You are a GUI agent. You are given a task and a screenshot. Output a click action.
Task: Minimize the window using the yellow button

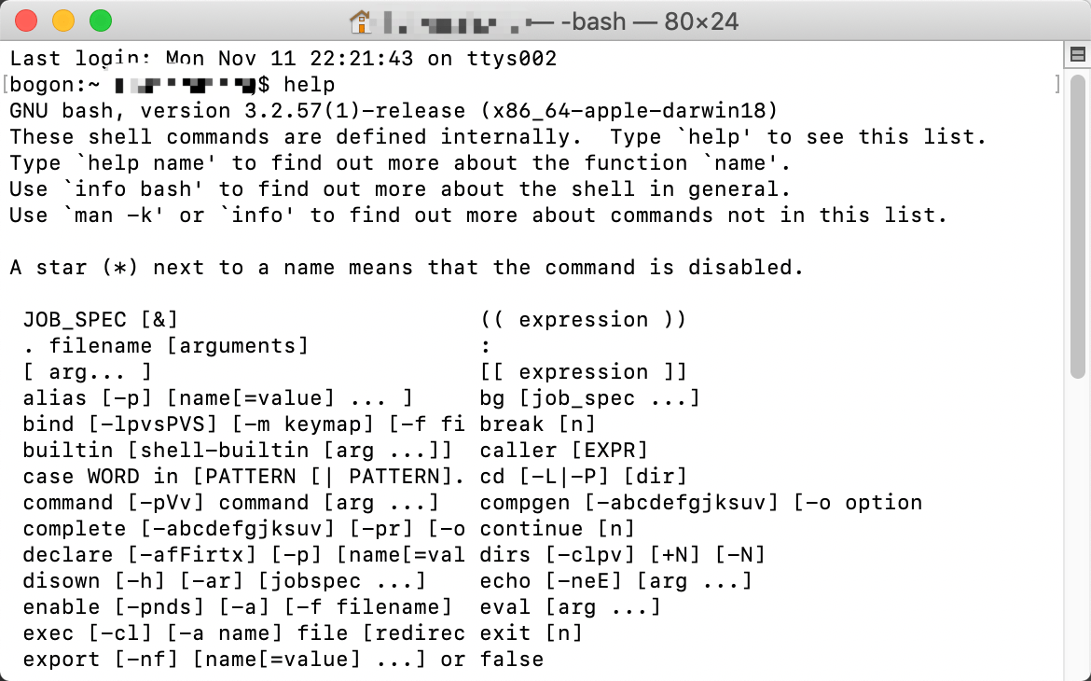(62, 20)
